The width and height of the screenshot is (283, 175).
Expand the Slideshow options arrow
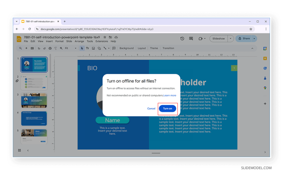point(231,39)
